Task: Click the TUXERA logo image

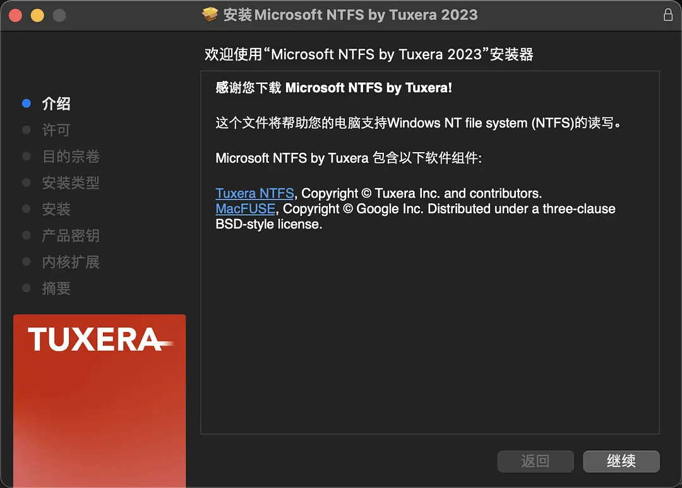Action: [100, 401]
